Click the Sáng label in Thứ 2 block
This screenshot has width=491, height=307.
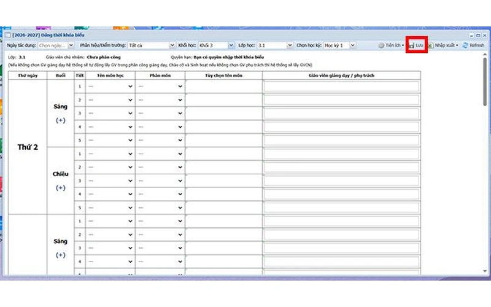(60, 106)
